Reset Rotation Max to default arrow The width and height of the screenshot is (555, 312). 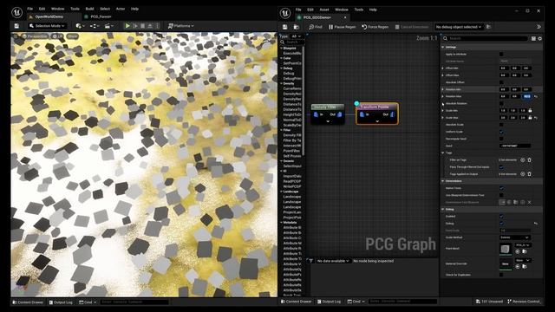point(536,96)
